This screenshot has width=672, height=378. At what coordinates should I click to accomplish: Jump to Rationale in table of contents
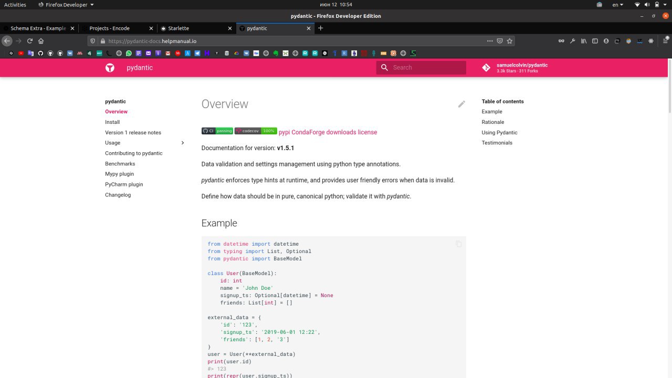(x=493, y=122)
